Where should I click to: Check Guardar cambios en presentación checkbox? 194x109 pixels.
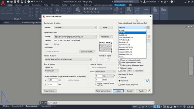119,71
